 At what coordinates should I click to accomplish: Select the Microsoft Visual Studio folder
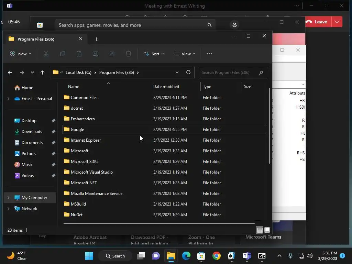point(165,172)
